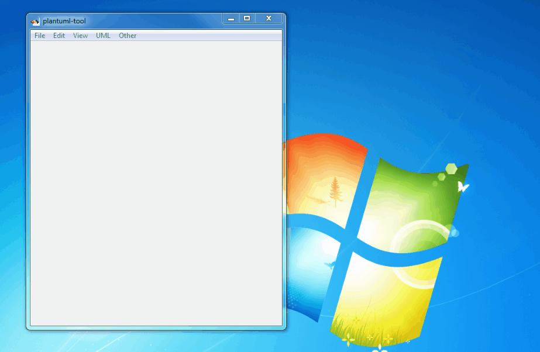The height and width of the screenshot is (352, 540).
Task: Open the Edit menu
Action: [59, 36]
